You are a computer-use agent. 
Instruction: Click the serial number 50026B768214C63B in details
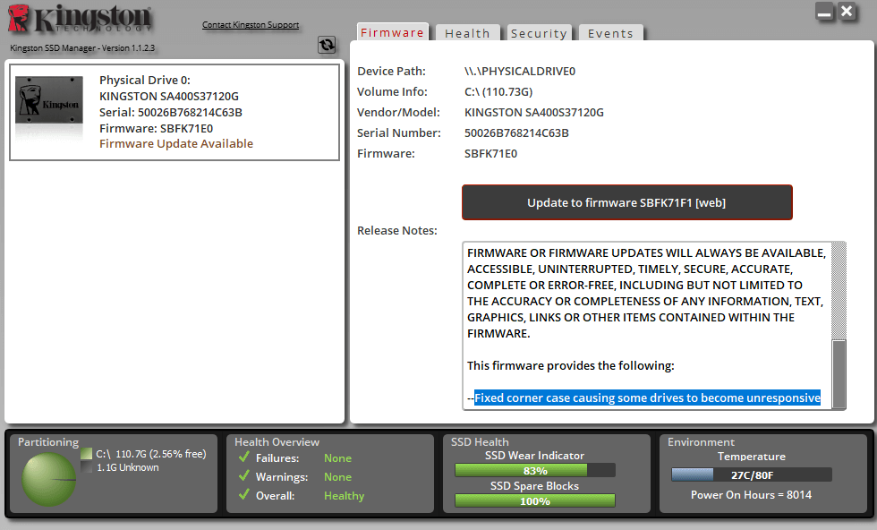(x=516, y=133)
